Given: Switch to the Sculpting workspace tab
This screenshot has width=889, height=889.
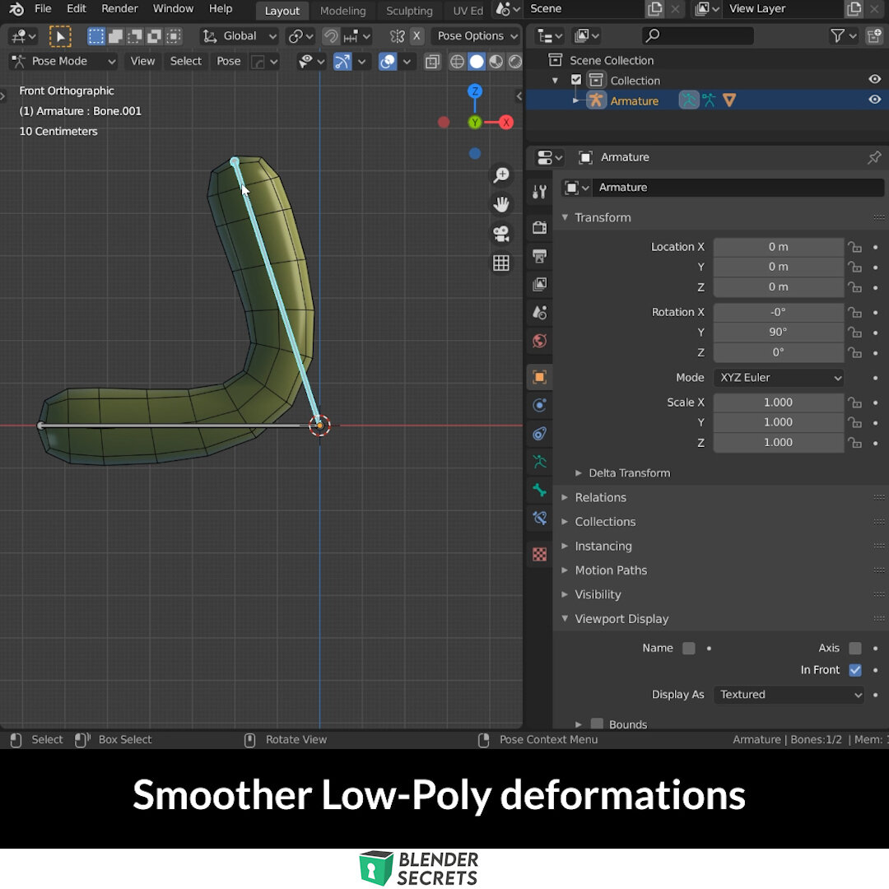Looking at the screenshot, I should [409, 11].
